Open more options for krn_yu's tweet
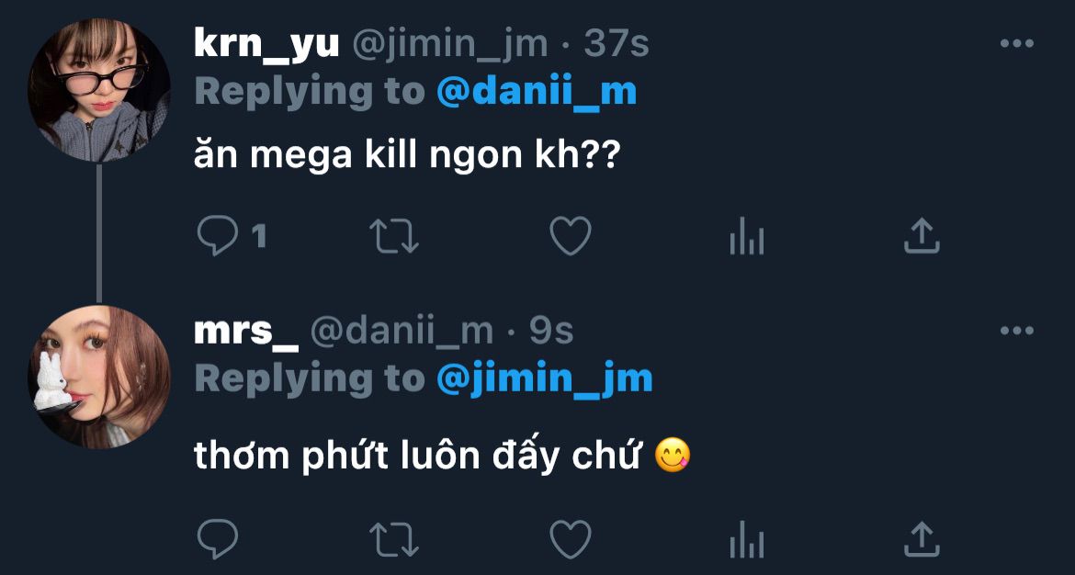The height and width of the screenshot is (575, 1075). pos(1016,44)
